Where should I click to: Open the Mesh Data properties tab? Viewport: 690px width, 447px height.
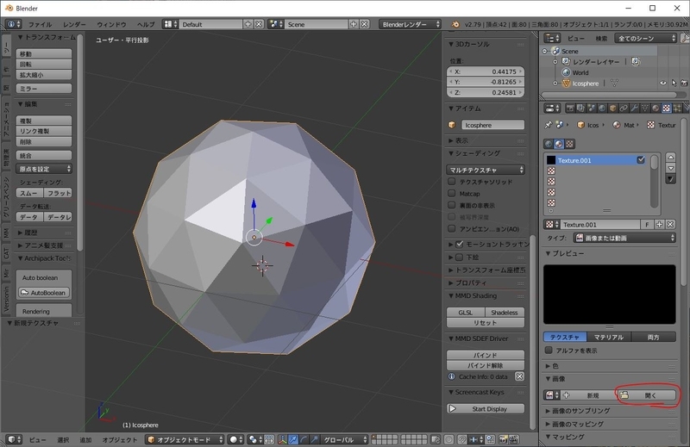(x=644, y=109)
